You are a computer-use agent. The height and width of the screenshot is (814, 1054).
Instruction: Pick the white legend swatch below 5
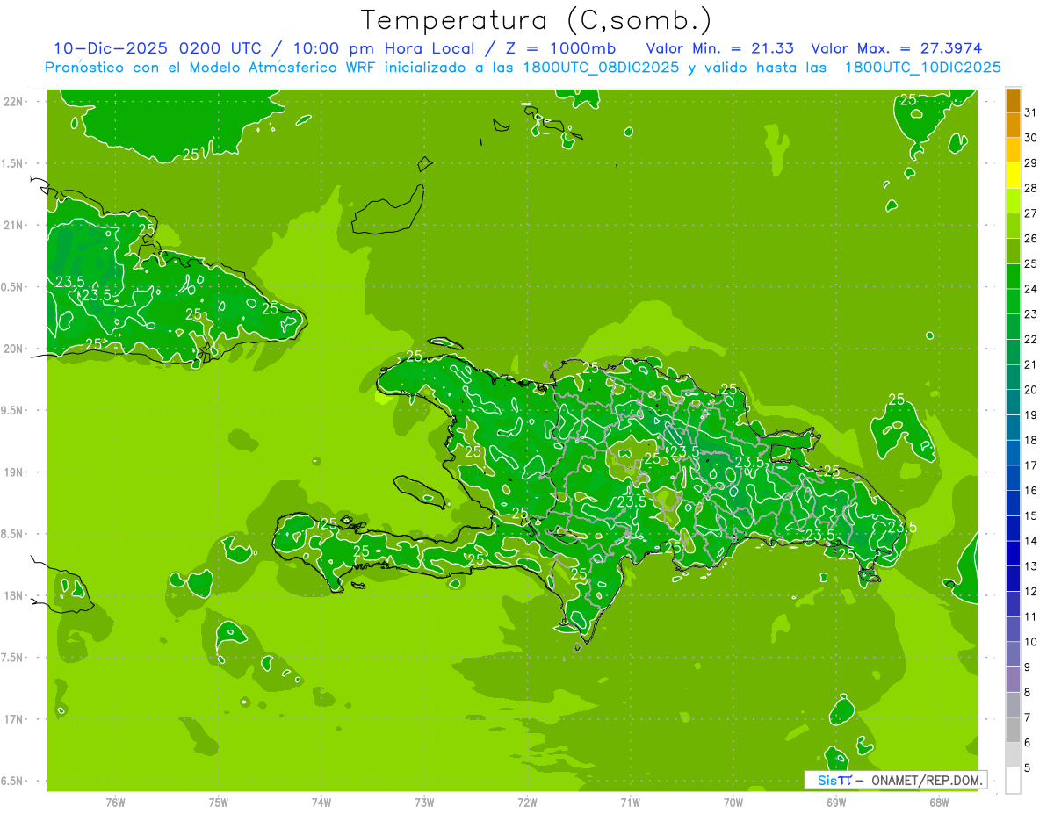[1013, 781]
